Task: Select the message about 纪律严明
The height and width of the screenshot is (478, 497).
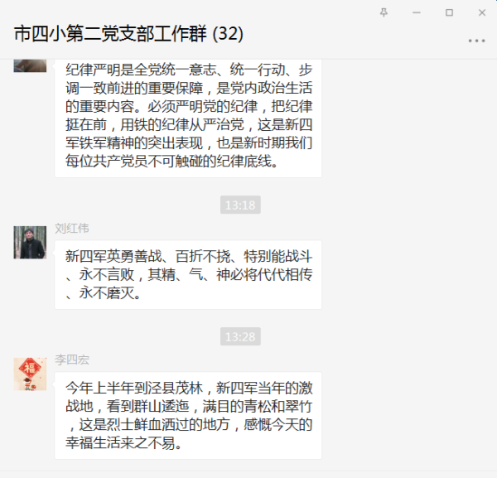Action: point(188,118)
